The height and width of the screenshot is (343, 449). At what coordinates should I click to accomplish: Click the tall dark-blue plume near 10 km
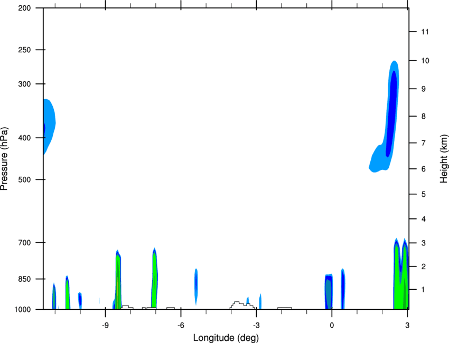[392, 115]
